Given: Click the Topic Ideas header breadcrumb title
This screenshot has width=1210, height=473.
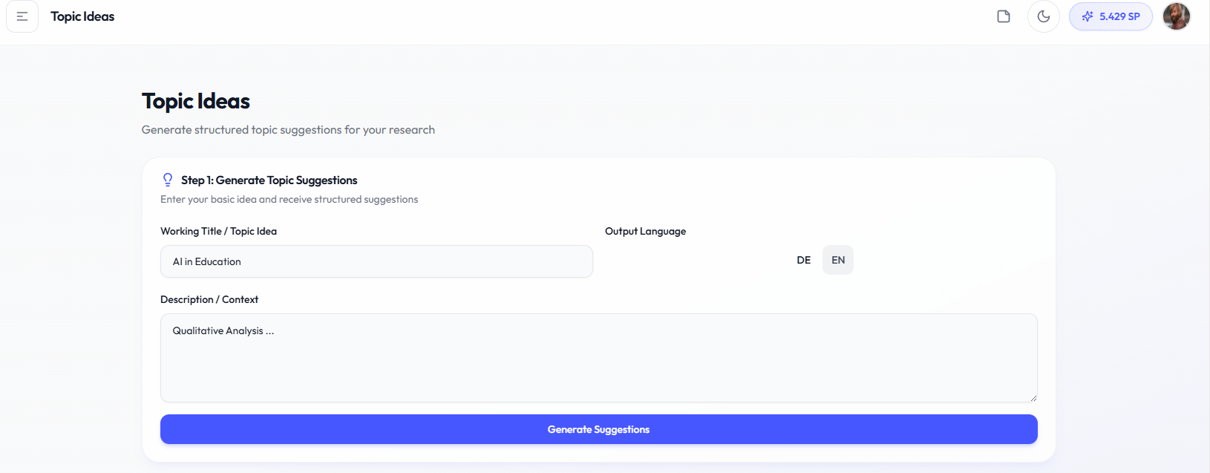Looking at the screenshot, I should [x=82, y=16].
